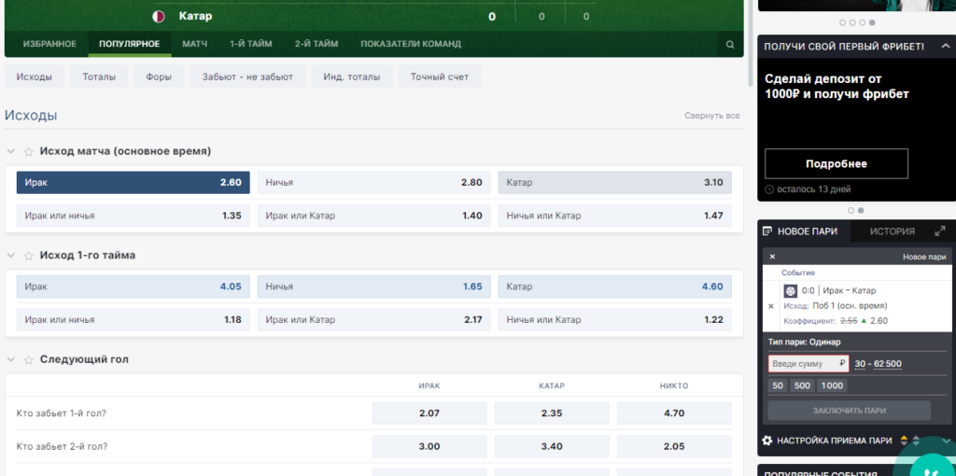Screen dimensions: 956x476
Task: Open the МАТЧ tab
Action: coord(195,44)
